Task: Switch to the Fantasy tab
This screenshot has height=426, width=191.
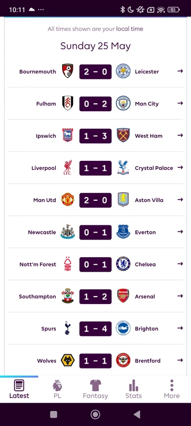Action: [95, 389]
